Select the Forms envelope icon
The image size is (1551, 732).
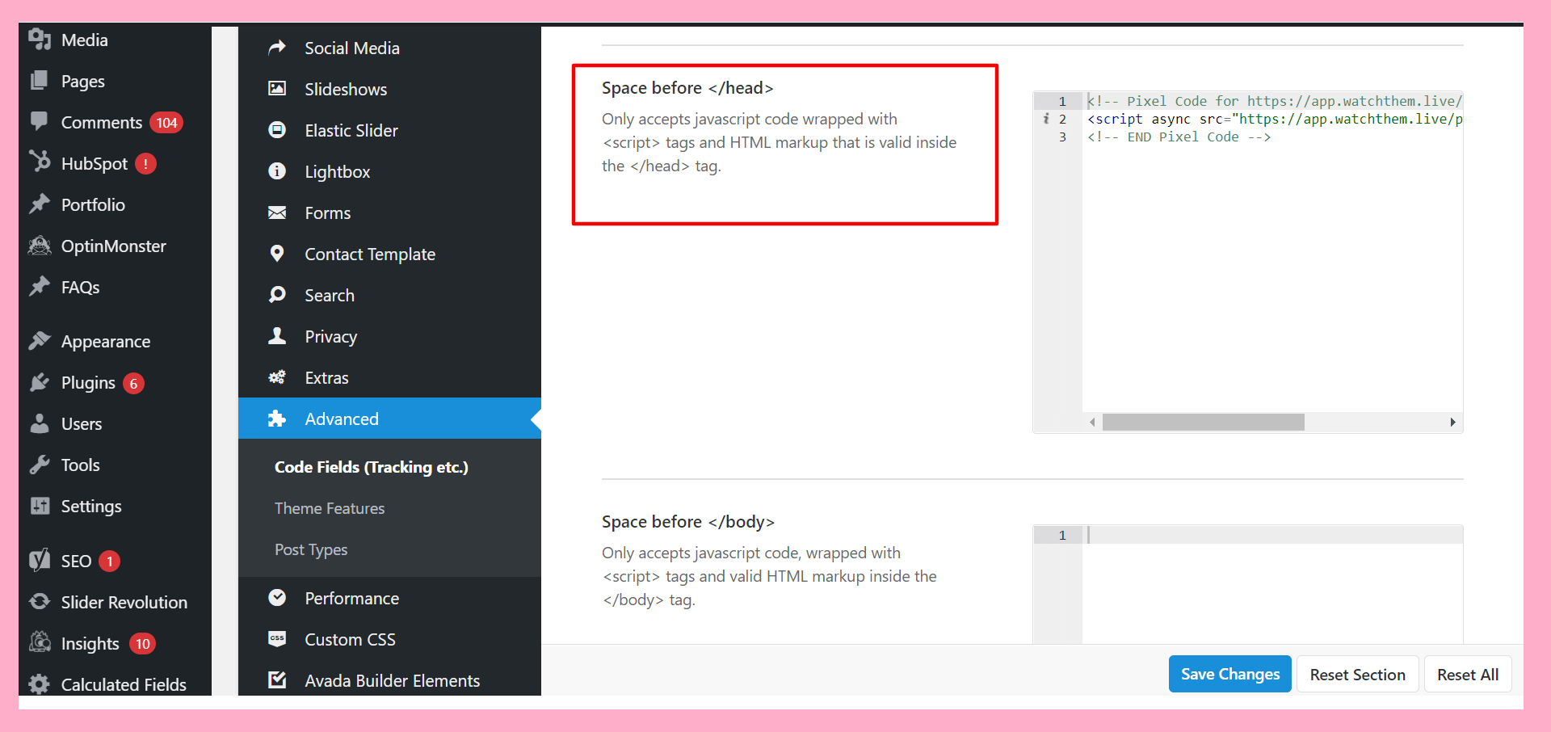(x=278, y=212)
